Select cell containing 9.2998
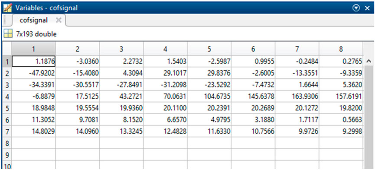The height and width of the screenshot is (170, 375). [341, 132]
